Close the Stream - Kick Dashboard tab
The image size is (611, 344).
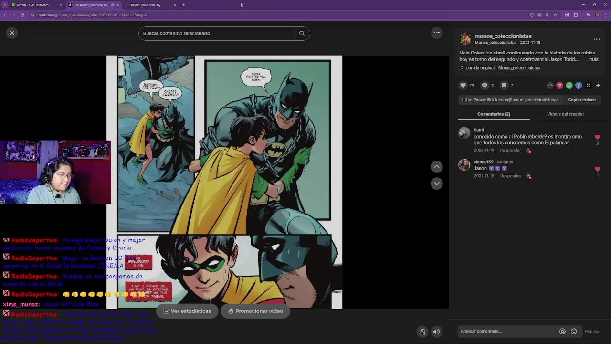click(61, 5)
